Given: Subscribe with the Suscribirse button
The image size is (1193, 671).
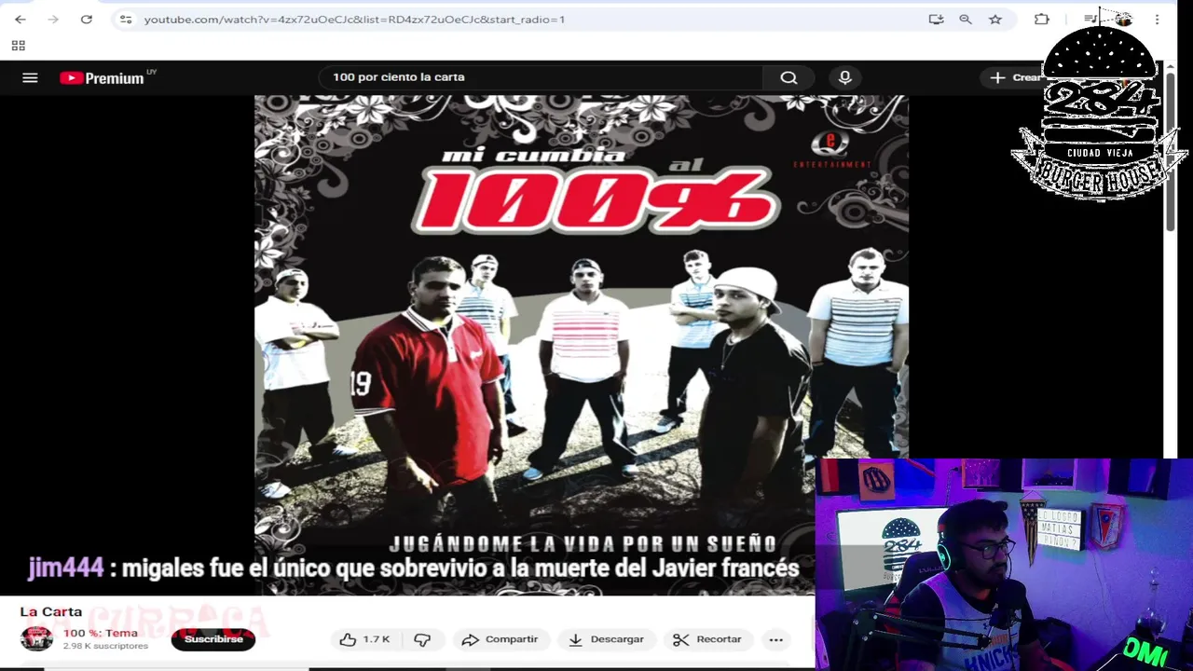Looking at the screenshot, I should tap(213, 639).
